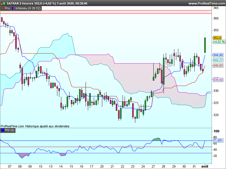Click the yellow 352,0 current price tag
The image size is (226, 169).
pyautogui.click(x=217, y=38)
